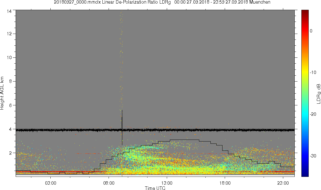This screenshot has height=190, width=321.
Task: Click the colorbar value label '-30'
Action: pos(313,156)
